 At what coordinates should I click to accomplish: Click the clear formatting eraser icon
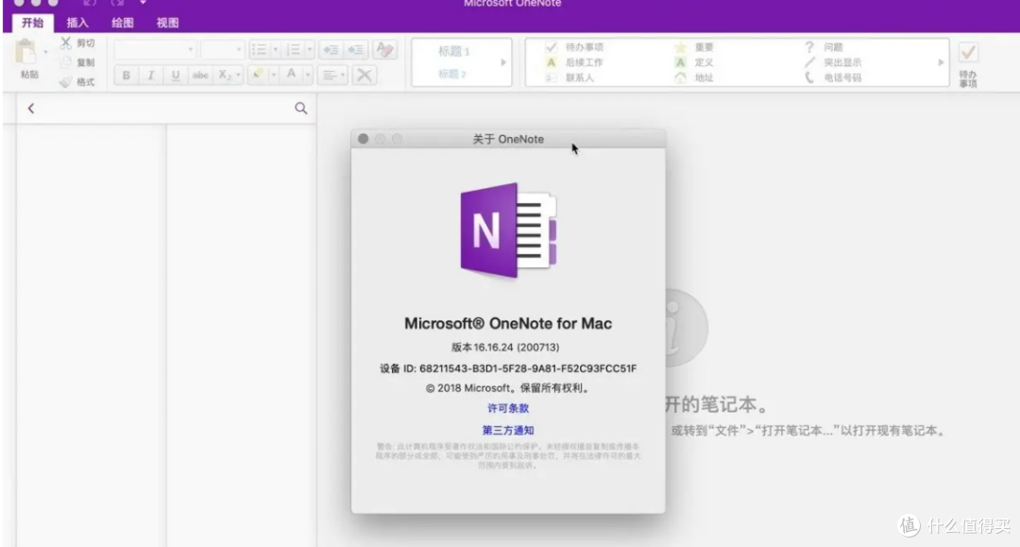tap(384, 49)
